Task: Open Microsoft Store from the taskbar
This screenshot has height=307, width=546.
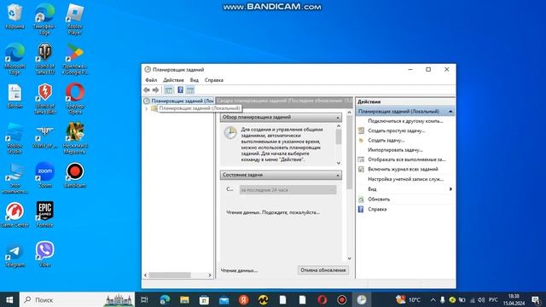Action: (204, 299)
